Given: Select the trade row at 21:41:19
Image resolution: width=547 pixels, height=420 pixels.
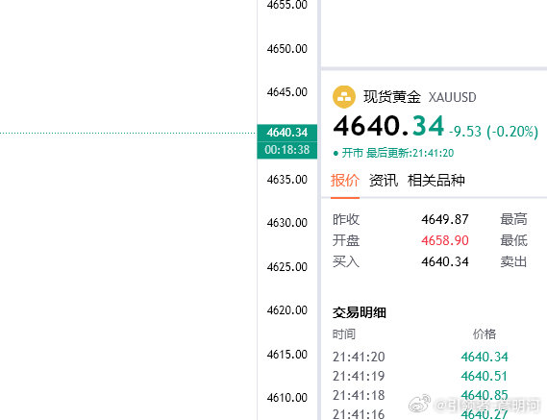Looking at the screenshot, I should tap(420, 376).
